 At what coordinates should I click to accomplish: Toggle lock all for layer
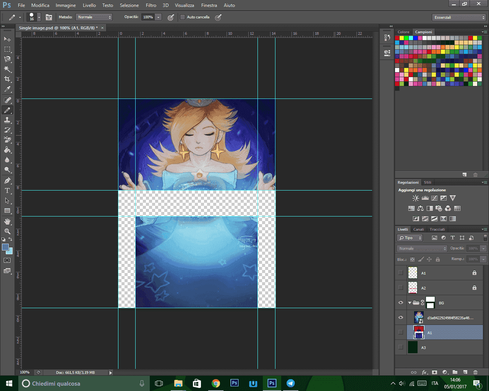coord(438,259)
